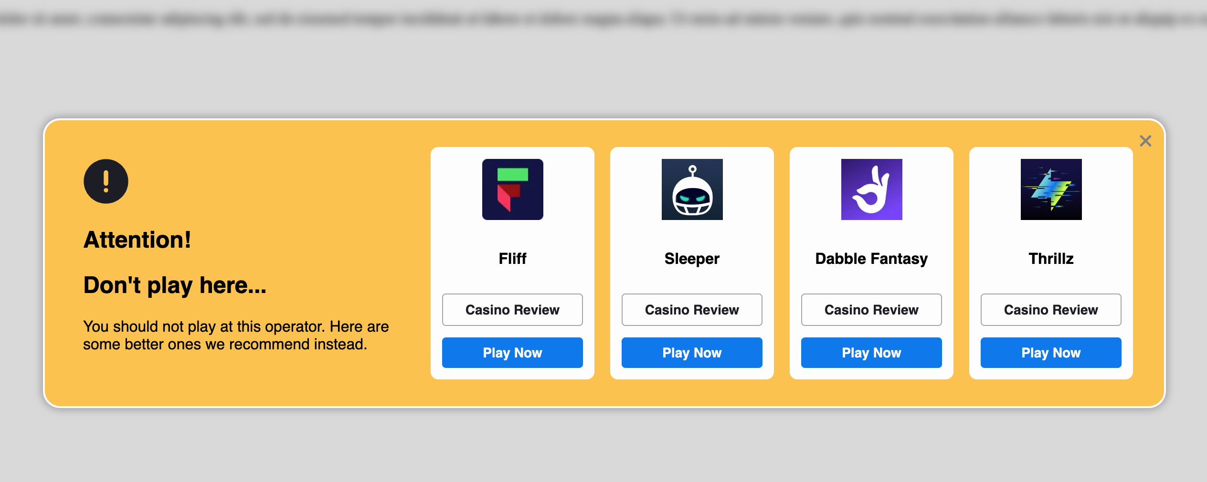Click the "Don't play here..." heading
Image resolution: width=1207 pixels, height=482 pixels.
coord(175,285)
